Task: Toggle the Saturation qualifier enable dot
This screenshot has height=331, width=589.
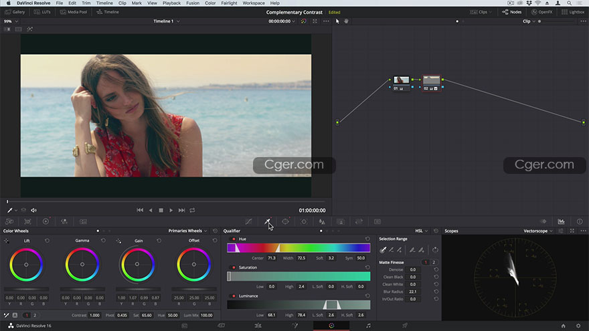Action: (234, 267)
